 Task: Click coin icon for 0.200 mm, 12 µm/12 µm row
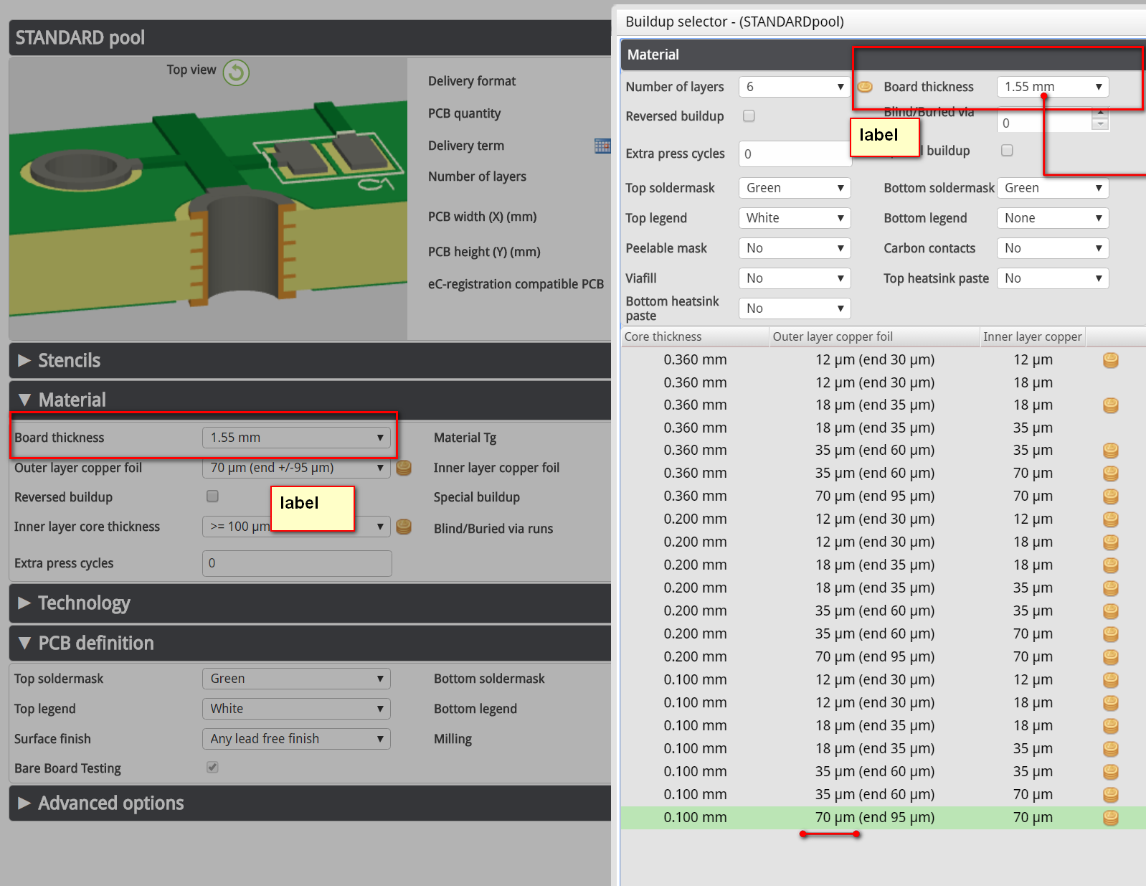click(x=1110, y=519)
